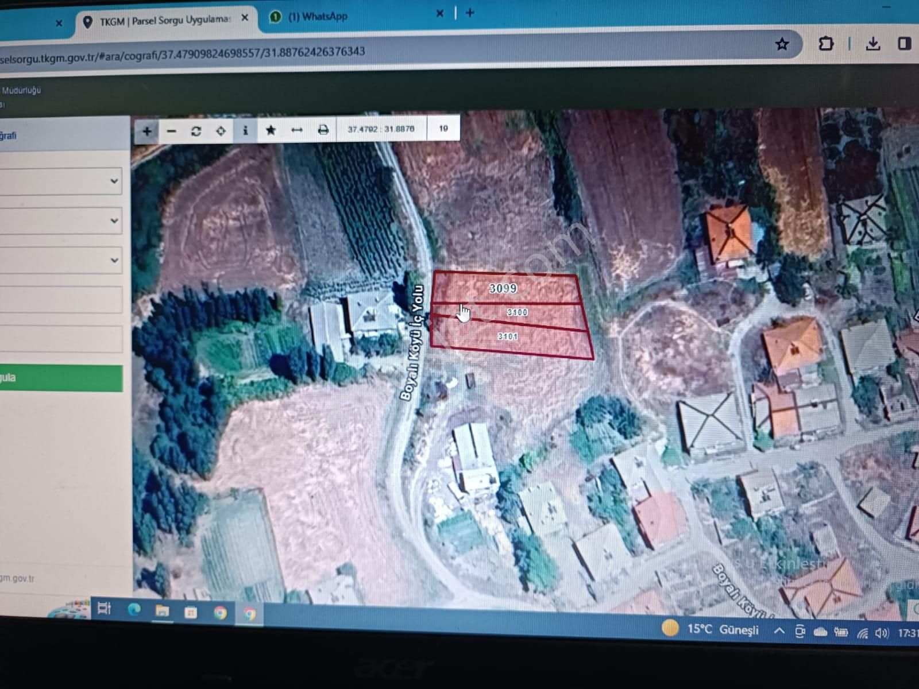
Task: Click the star favorites map tool
Action: coord(271,130)
